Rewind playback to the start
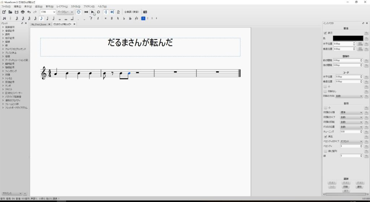This screenshot has height=202, width=370. point(86,12)
